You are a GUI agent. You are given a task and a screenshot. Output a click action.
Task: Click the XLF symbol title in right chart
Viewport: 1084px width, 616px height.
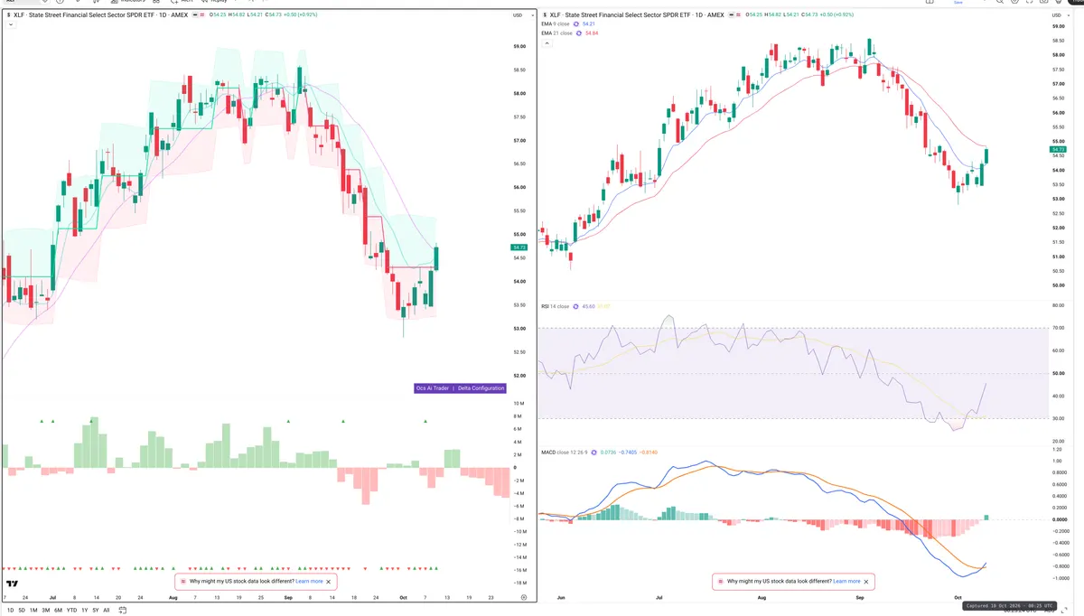637,15
